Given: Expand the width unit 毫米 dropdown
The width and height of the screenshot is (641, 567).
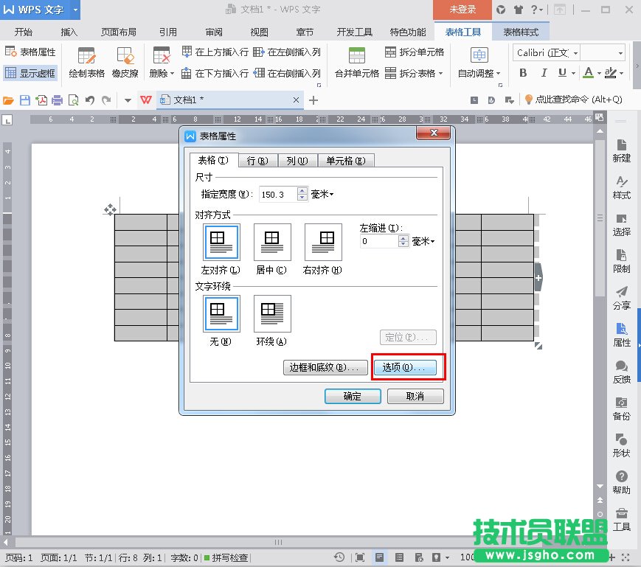Looking at the screenshot, I should click(322, 194).
